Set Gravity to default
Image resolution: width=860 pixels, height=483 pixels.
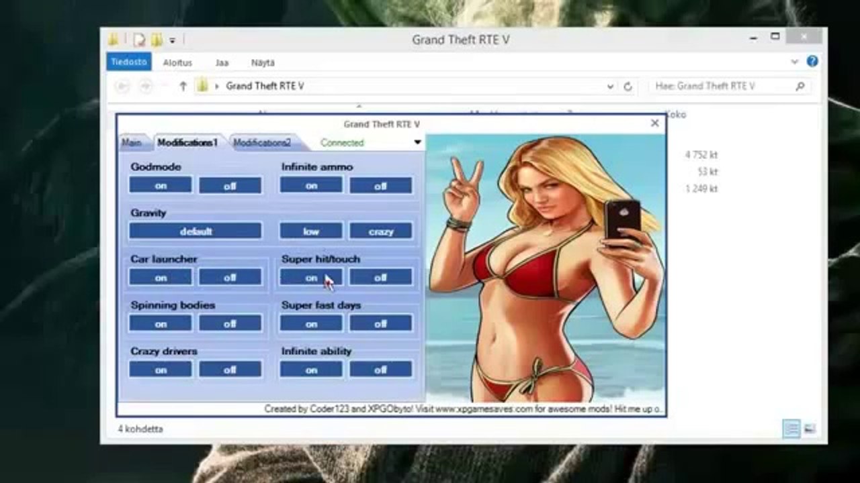[x=196, y=231]
